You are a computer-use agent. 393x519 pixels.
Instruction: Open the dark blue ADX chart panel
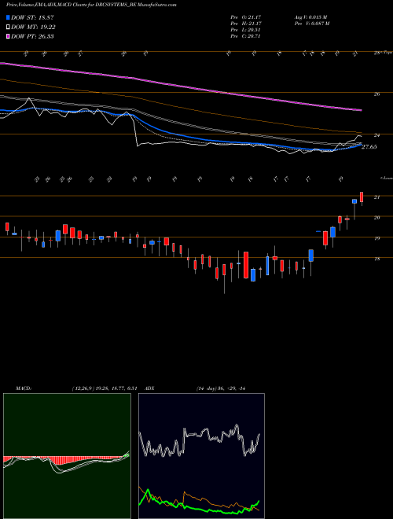[x=201, y=456]
